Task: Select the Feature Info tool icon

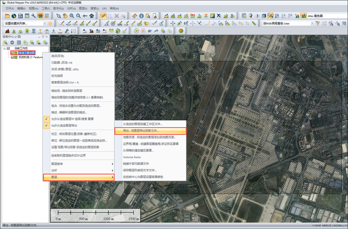Action: (141, 16)
